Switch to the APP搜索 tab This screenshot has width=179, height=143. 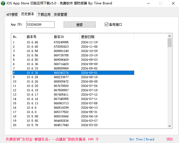click(x=12, y=14)
